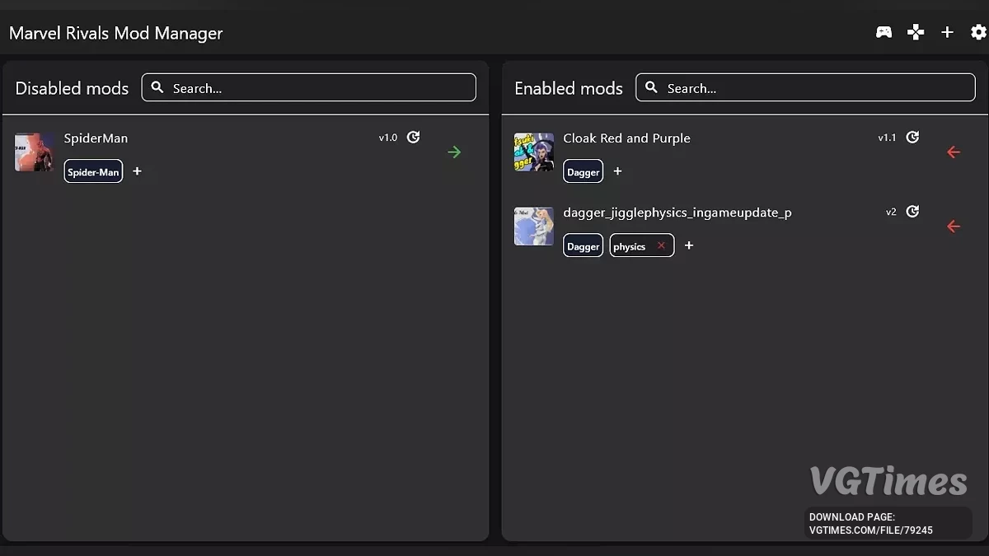This screenshot has height=556, width=989.
Task: Click the SpiderMan mod thumbnail
Action: pos(34,152)
